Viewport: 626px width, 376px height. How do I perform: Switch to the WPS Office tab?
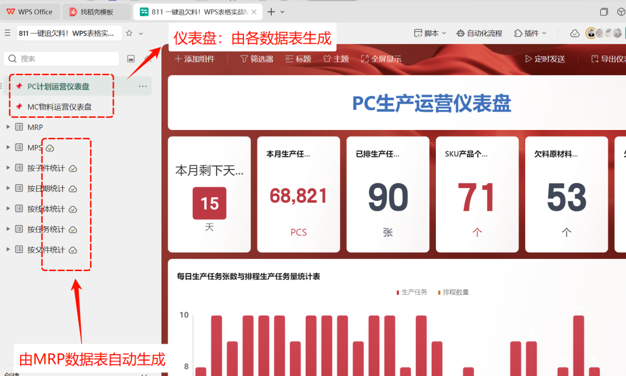30,12
